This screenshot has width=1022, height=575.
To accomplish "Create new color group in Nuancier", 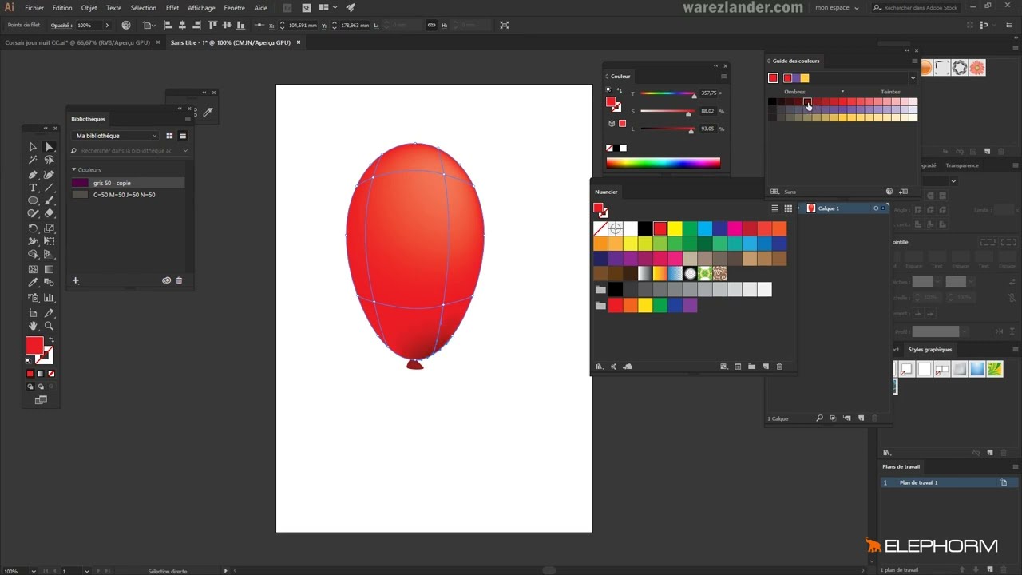I will point(751,367).
